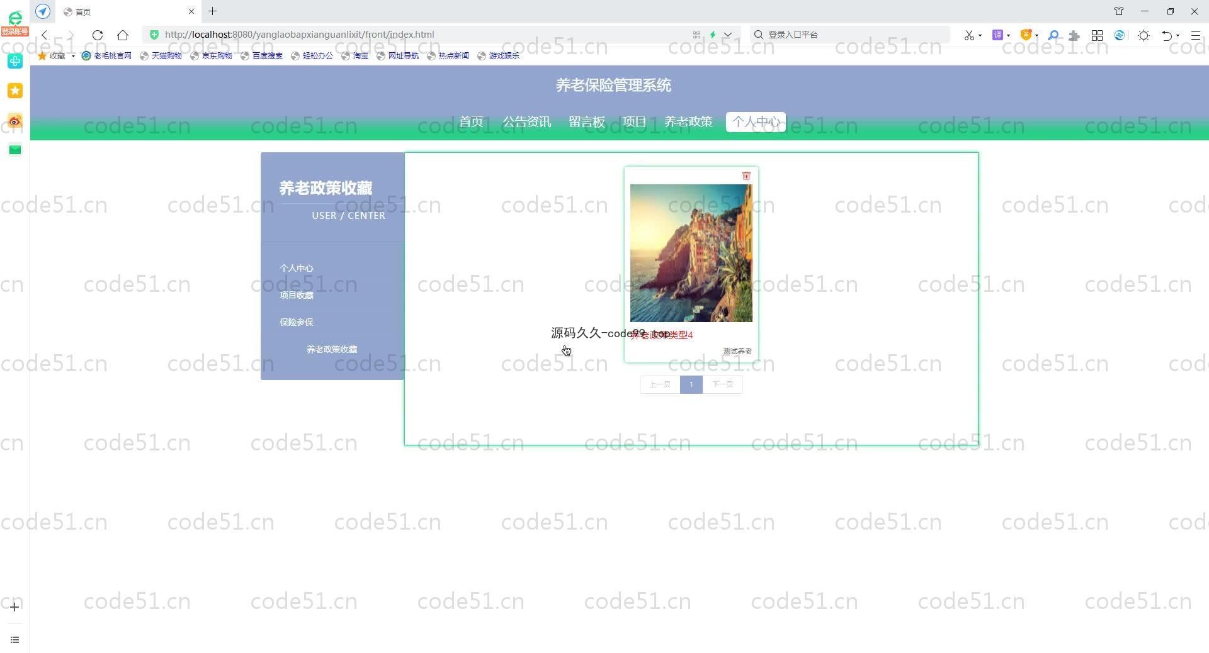Click the blue magnifier extension icon
Image resolution: width=1209 pixels, height=653 pixels.
tap(1053, 35)
